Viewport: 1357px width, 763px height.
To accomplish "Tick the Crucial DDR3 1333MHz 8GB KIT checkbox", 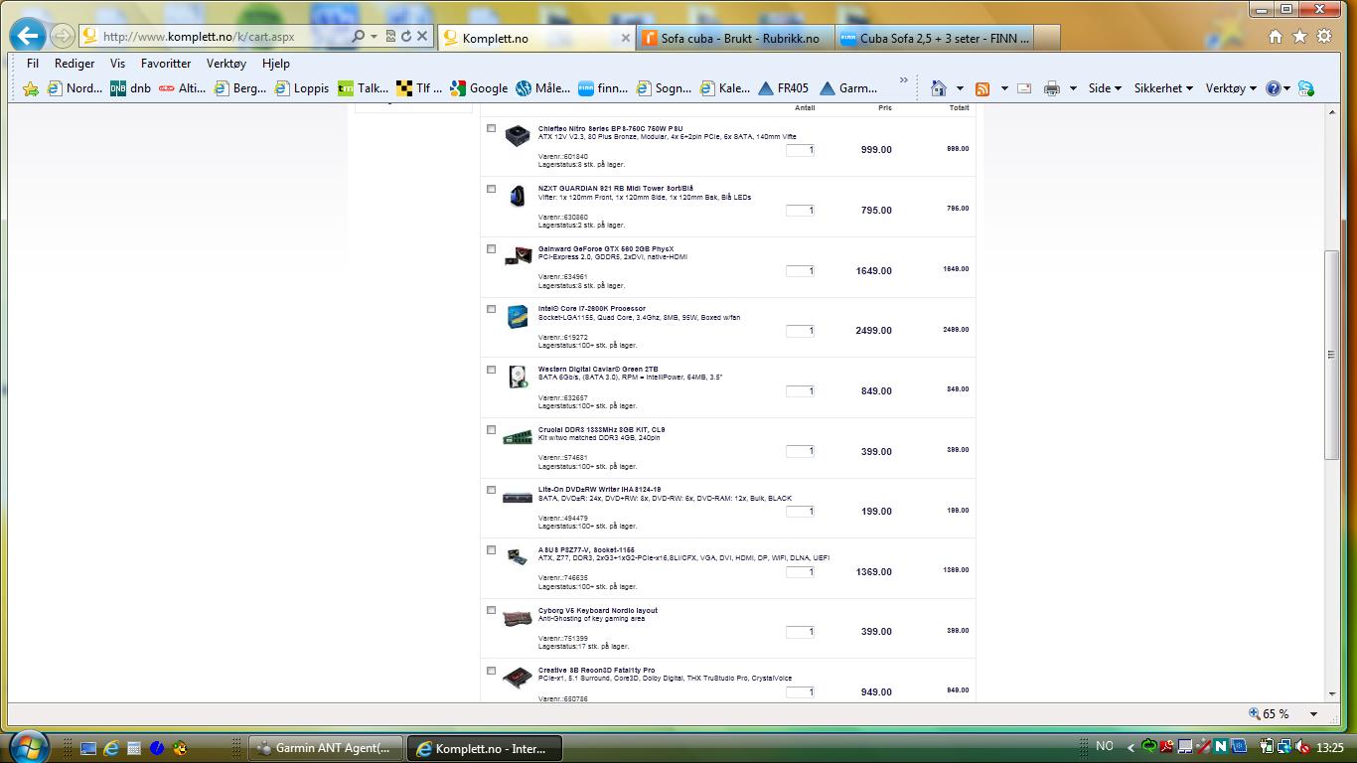I will click(x=491, y=430).
